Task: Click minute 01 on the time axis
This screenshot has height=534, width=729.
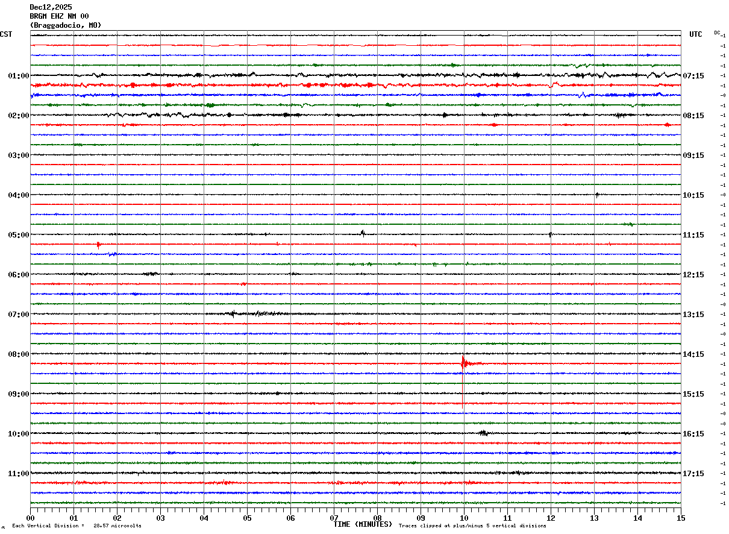Action: 74,518
